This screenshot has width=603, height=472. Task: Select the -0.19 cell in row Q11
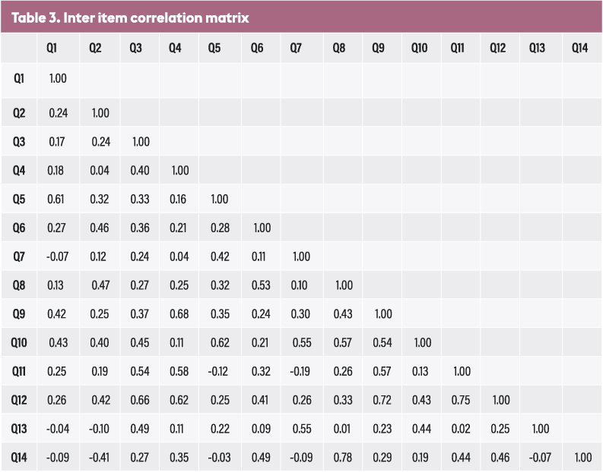300,371
